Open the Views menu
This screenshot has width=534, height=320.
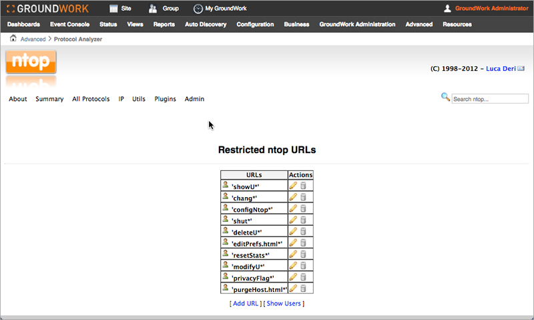(x=136, y=24)
